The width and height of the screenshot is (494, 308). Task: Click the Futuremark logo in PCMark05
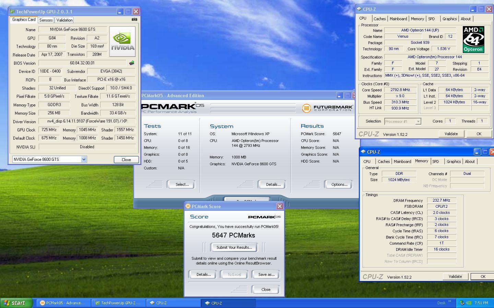click(x=327, y=108)
